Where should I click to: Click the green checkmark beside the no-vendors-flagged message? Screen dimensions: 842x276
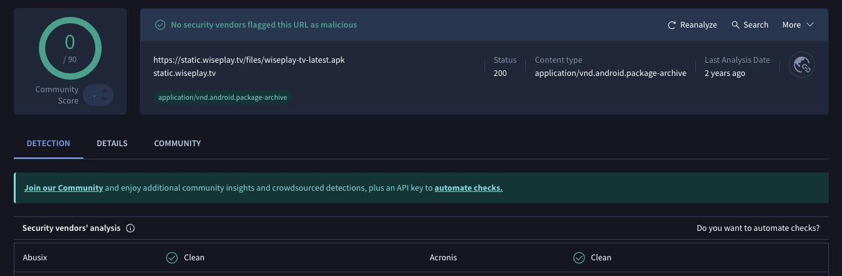click(160, 25)
